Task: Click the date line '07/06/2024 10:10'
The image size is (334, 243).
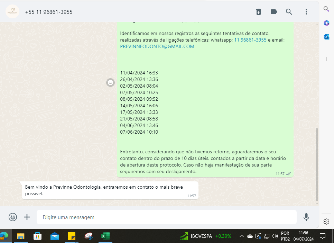Action: (139, 132)
